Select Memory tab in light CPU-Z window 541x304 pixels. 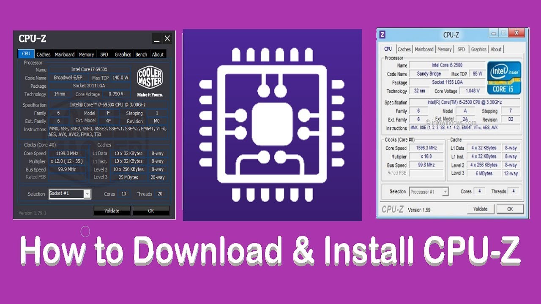(x=444, y=49)
